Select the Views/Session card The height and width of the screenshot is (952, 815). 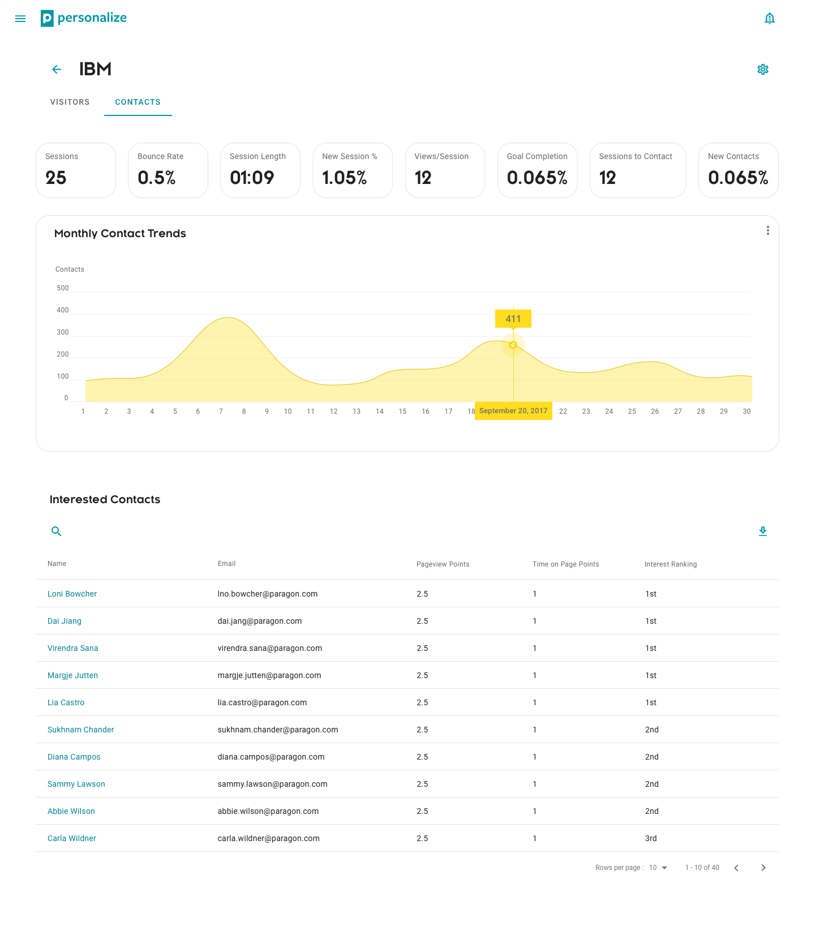click(445, 170)
